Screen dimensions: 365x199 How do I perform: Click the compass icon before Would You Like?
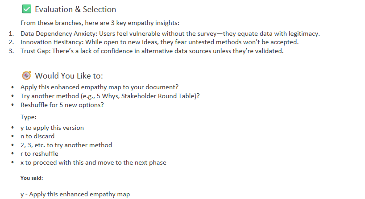(x=26, y=75)
